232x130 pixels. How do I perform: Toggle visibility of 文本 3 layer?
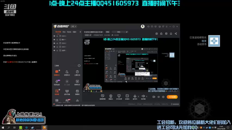pos(54,36)
